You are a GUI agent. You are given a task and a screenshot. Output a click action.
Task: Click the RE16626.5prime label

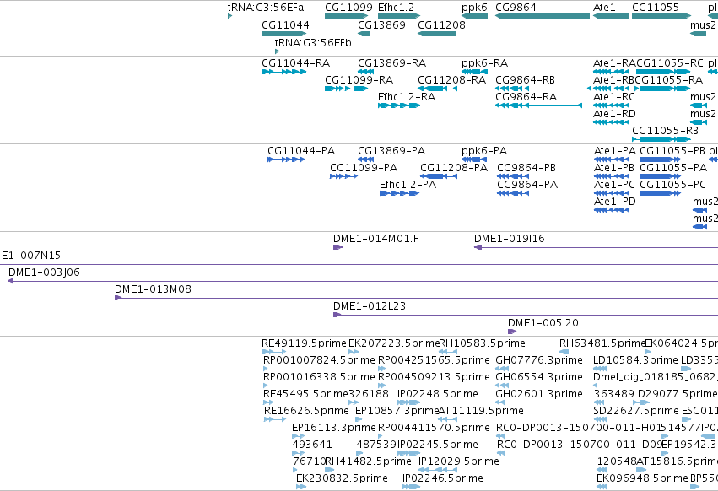coord(306,410)
